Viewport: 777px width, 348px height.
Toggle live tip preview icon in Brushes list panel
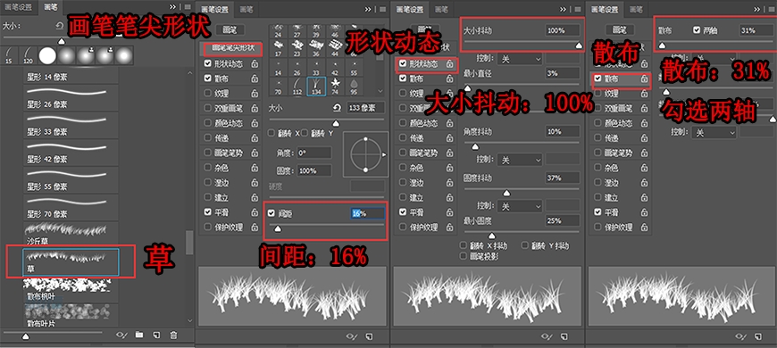(x=121, y=336)
